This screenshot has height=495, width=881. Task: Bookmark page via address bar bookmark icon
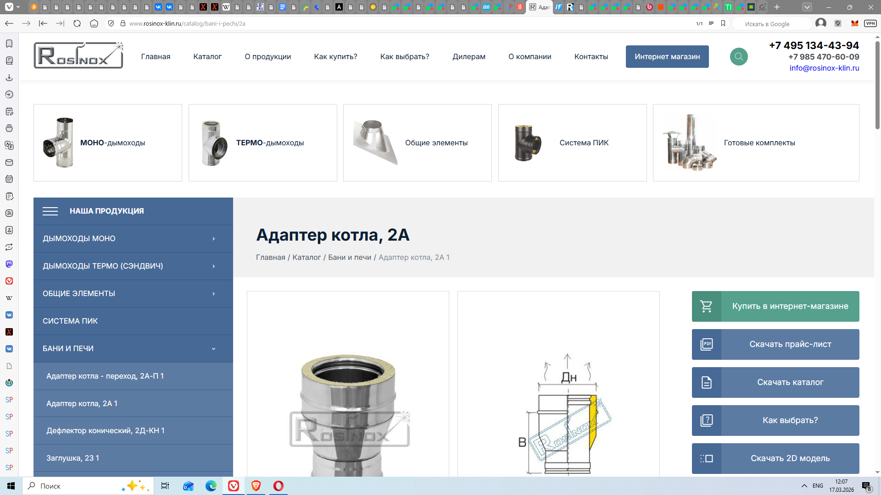tap(723, 23)
